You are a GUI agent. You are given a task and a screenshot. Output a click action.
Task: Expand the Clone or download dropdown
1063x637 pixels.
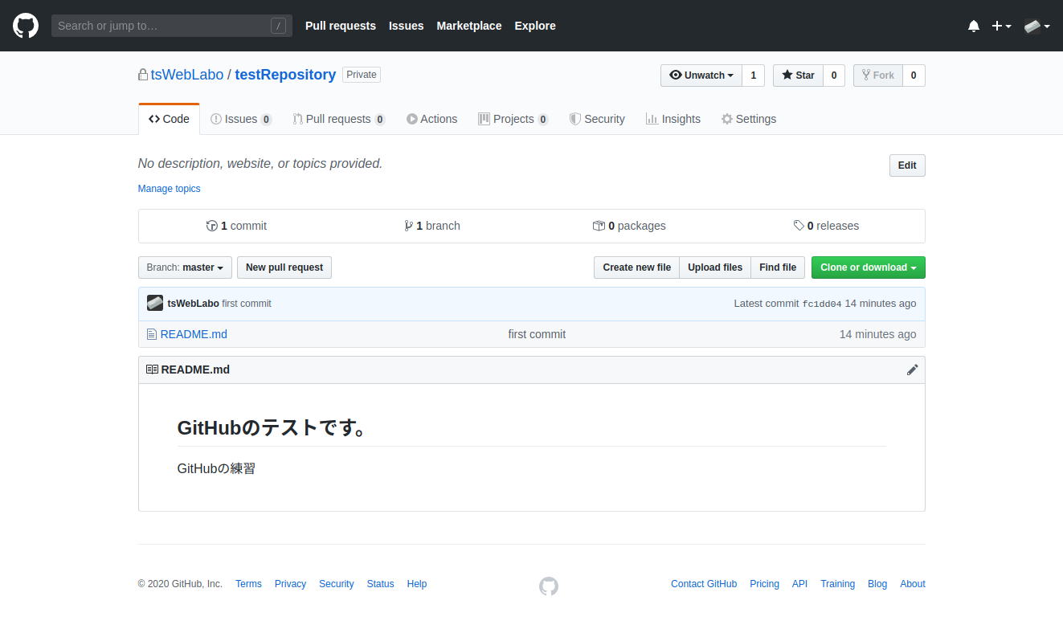click(869, 267)
